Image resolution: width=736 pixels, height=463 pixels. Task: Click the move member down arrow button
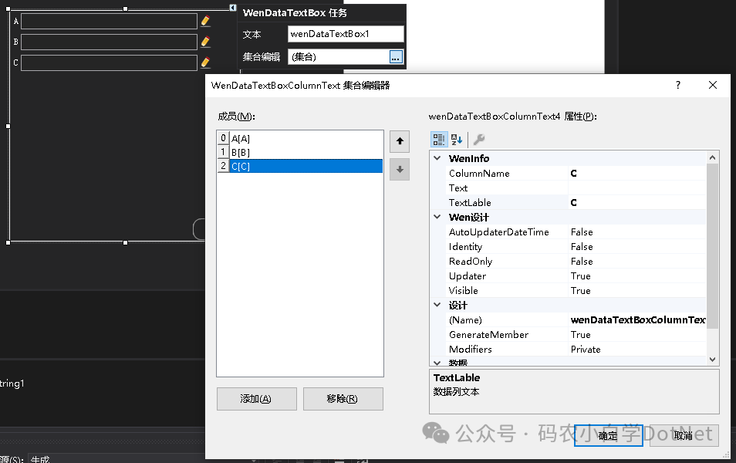tap(400, 170)
